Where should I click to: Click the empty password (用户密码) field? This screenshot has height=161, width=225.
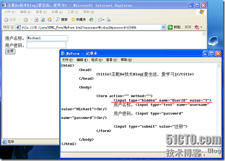pyautogui.click(x=46, y=45)
